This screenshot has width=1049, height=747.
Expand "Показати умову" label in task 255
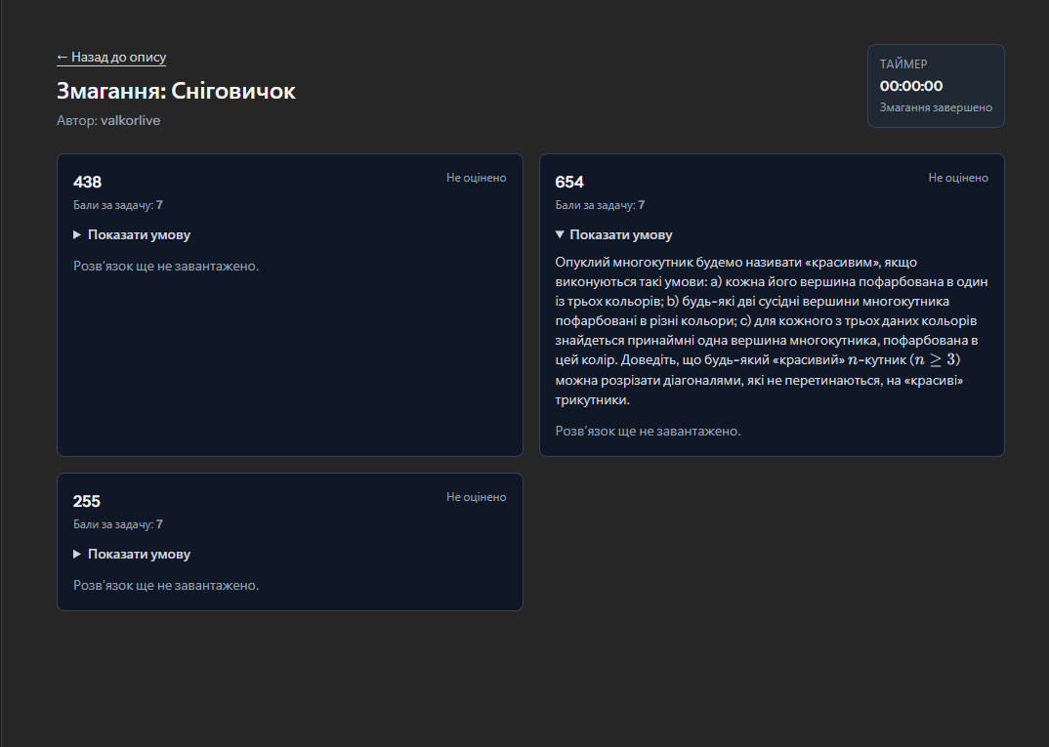click(x=139, y=555)
